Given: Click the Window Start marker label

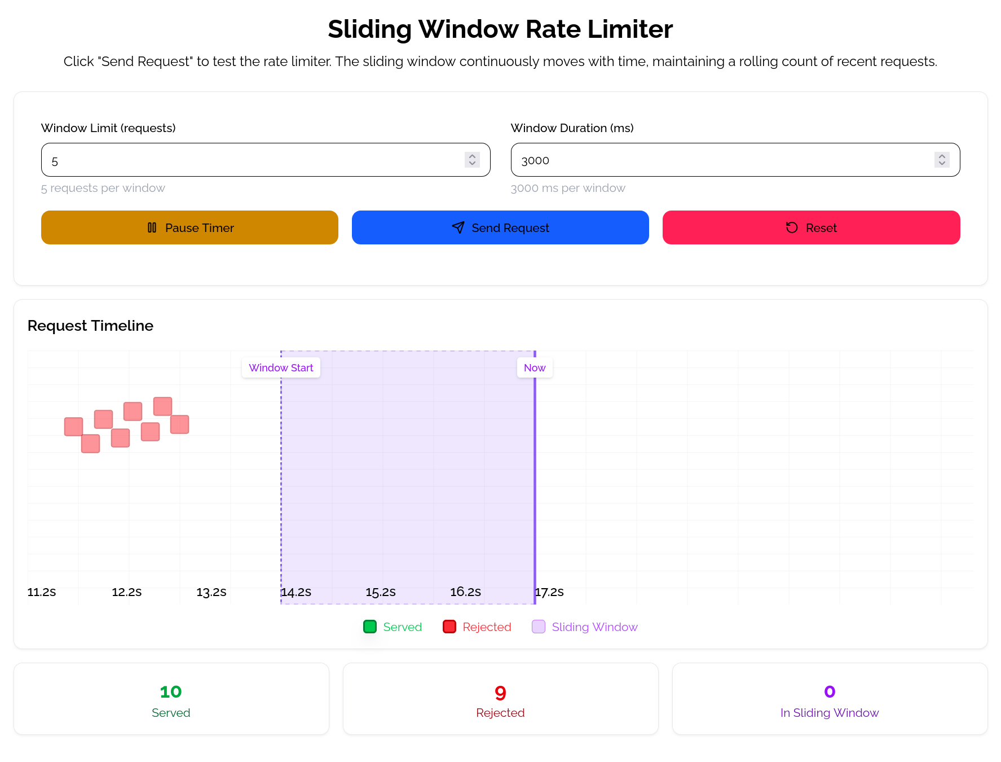Looking at the screenshot, I should pos(281,367).
